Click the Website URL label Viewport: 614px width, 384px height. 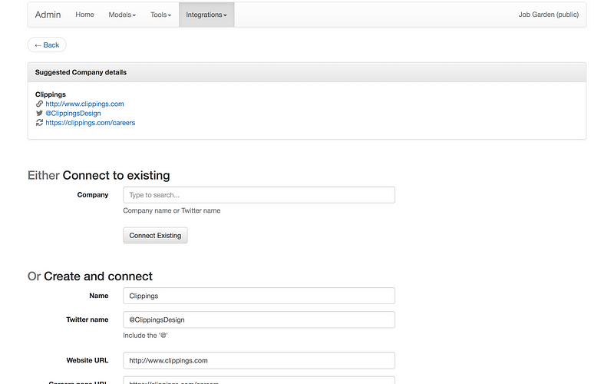pos(87,360)
